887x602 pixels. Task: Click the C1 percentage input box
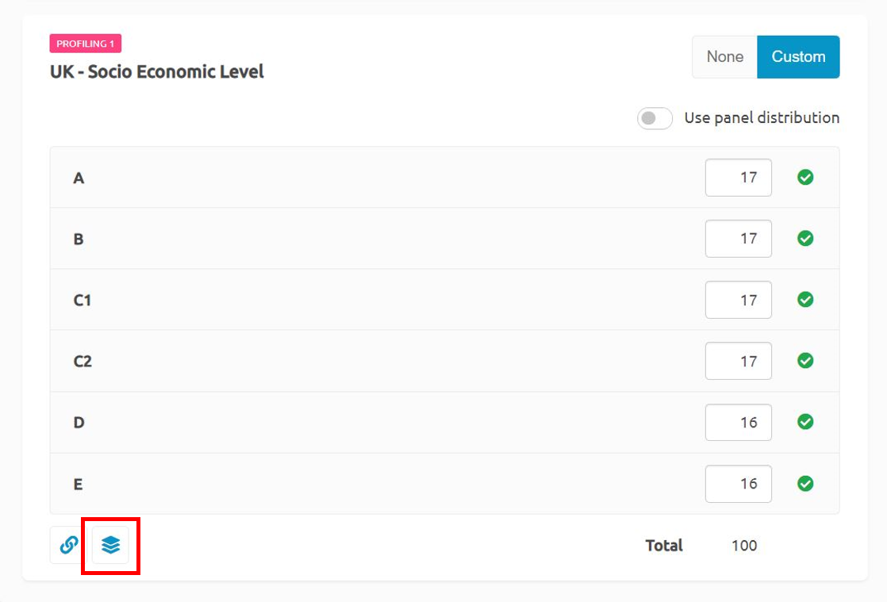click(738, 300)
